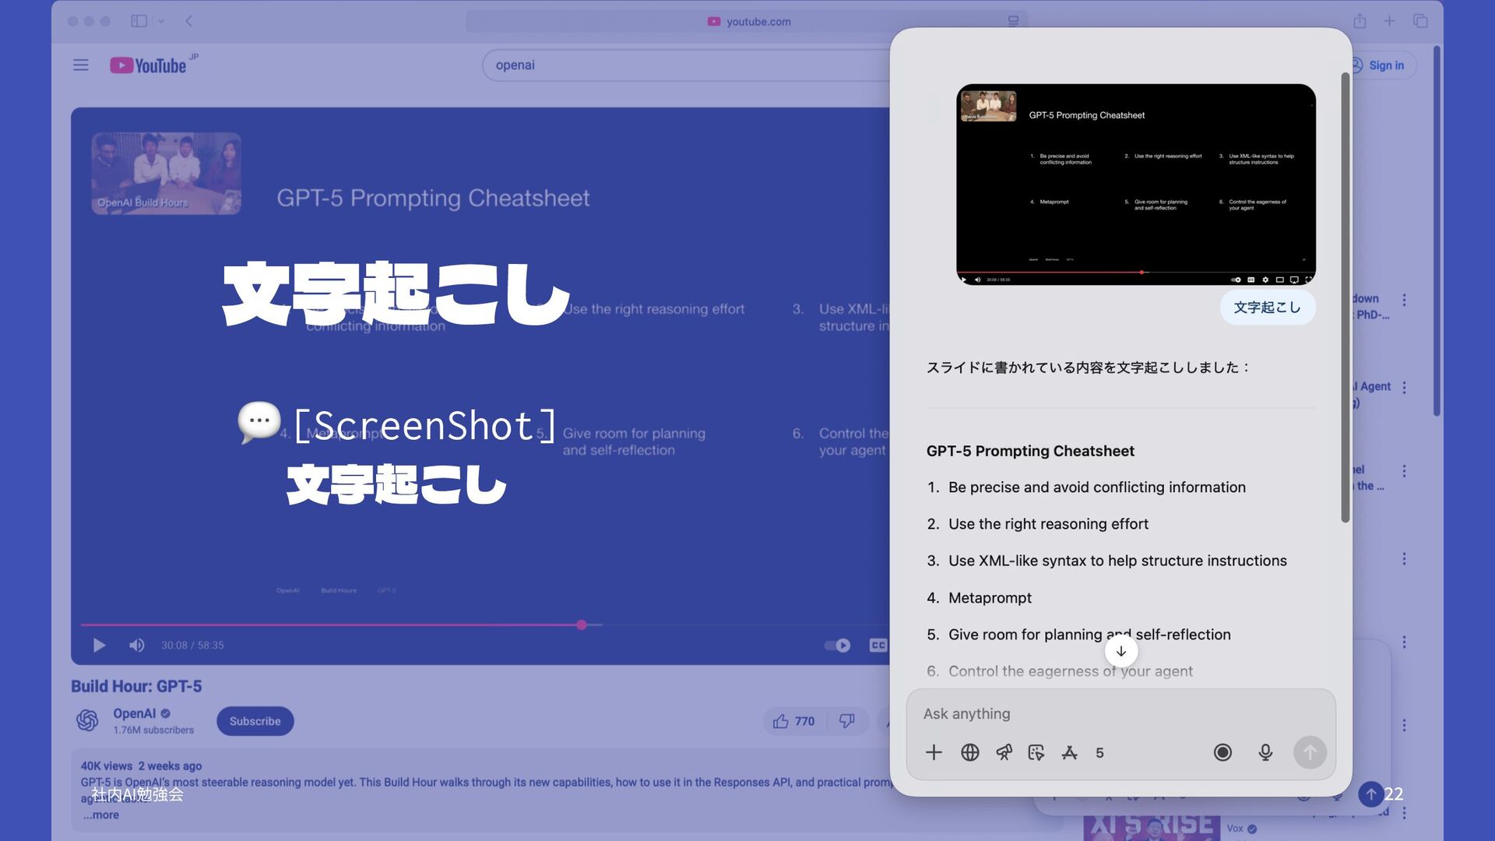The width and height of the screenshot is (1495, 841).
Task: Click the video progress bar scrubber
Action: point(582,625)
